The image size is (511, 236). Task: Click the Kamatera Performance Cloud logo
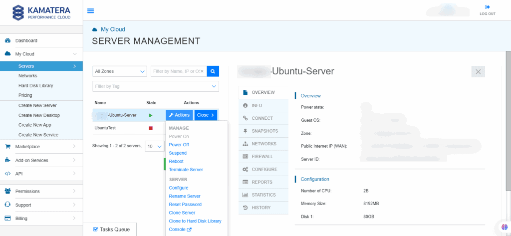point(41,12)
